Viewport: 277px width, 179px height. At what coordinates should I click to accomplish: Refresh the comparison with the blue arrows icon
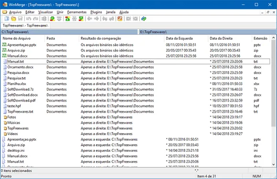coord(144,19)
